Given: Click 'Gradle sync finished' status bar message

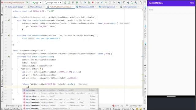Looking at the screenshot, I should 13,109.
